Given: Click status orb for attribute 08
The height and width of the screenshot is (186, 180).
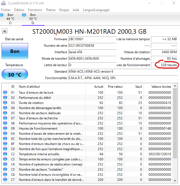Looking at the screenshot, I should tap(5, 123).
